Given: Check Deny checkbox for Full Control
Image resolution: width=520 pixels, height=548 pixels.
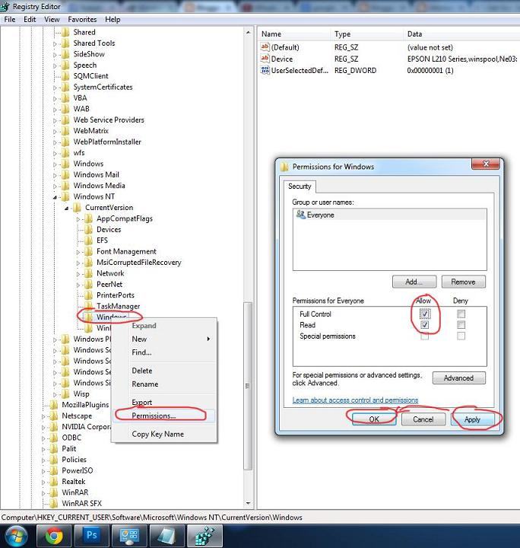Looking at the screenshot, I should point(461,314).
